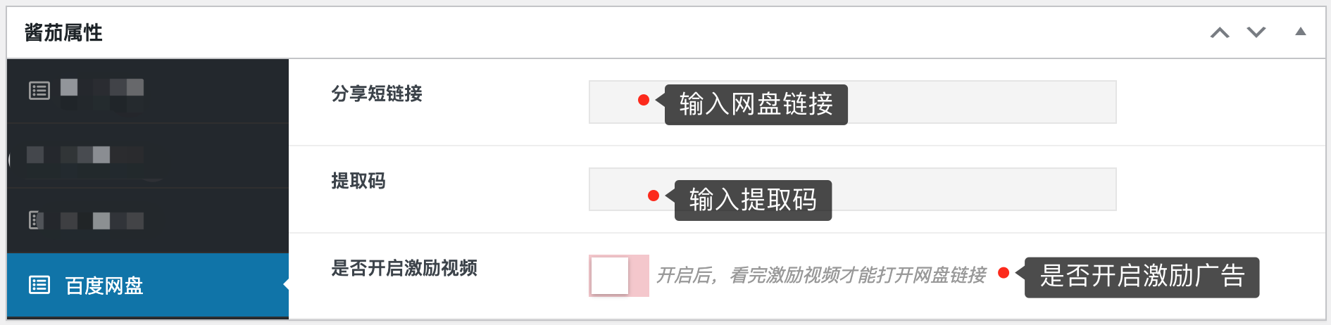Select the first blurred sidebar tab
The image size is (1331, 325).
tap(148, 91)
